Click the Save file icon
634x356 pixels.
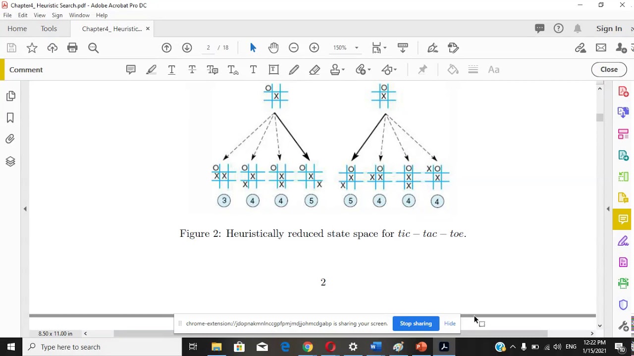tap(11, 48)
